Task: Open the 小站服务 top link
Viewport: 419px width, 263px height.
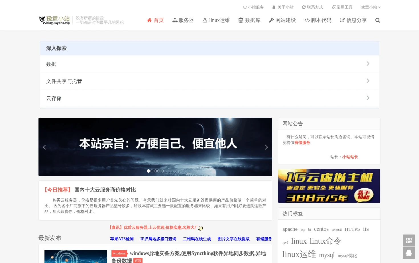Action: [x=253, y=7]
